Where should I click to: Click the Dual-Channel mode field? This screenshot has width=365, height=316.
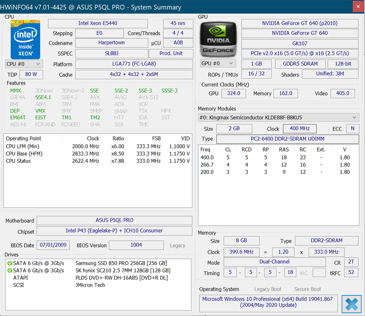point(274,262)
